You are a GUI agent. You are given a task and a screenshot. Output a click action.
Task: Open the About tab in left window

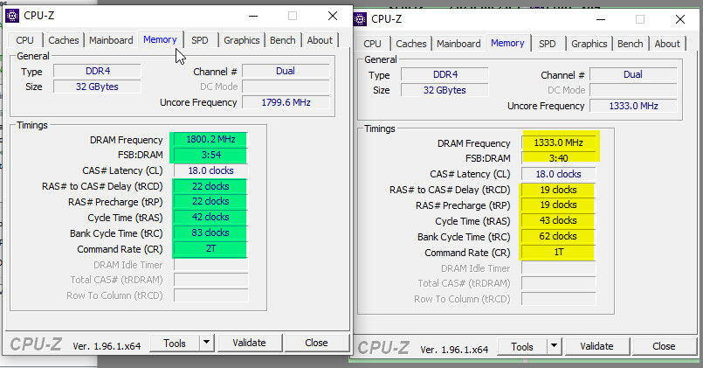tap(320, 40)
